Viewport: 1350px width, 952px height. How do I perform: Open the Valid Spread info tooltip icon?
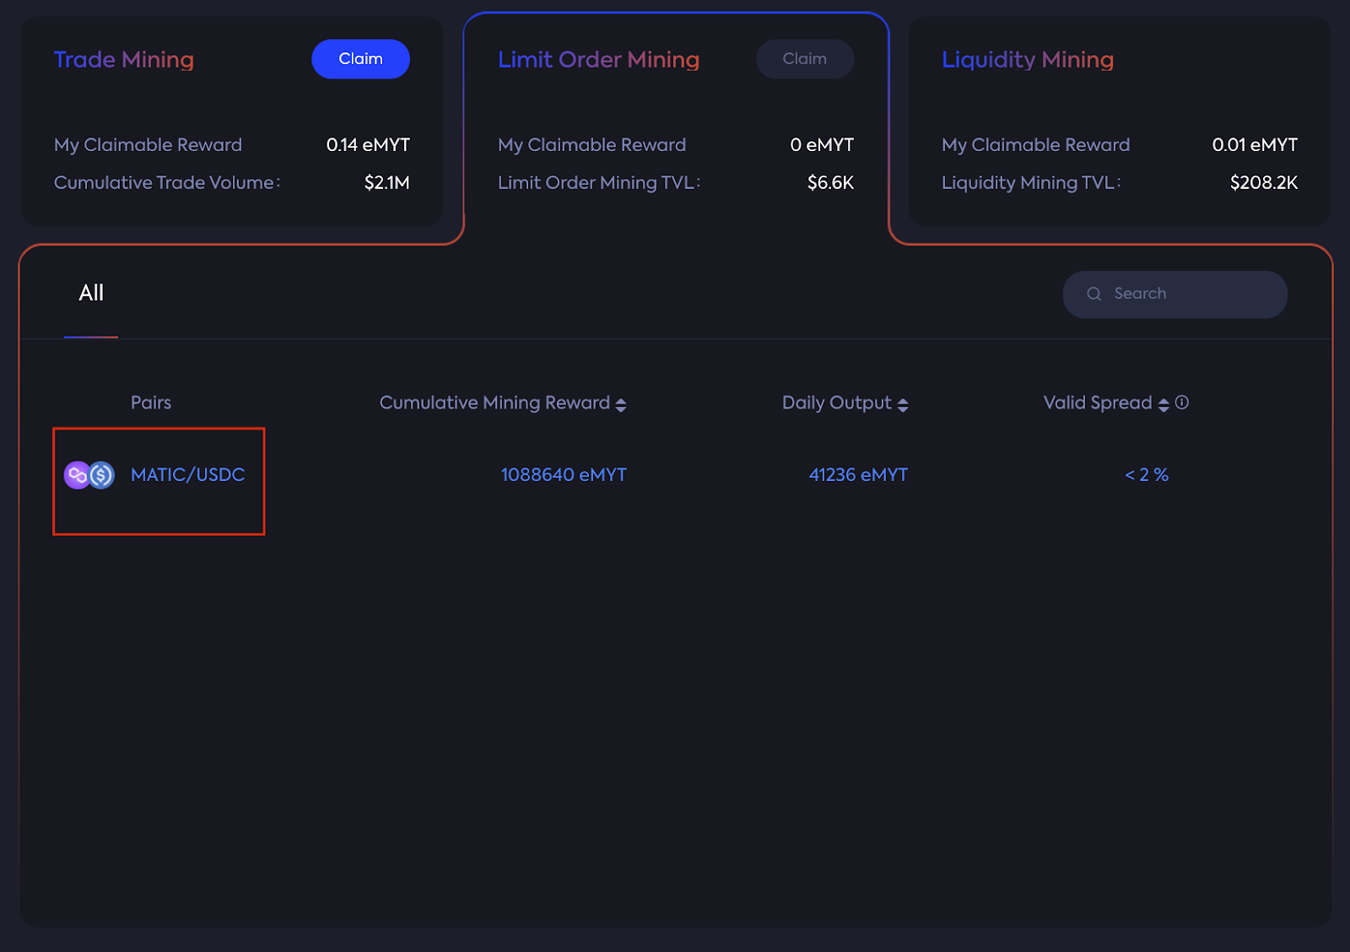click(x=1182, y=403)
